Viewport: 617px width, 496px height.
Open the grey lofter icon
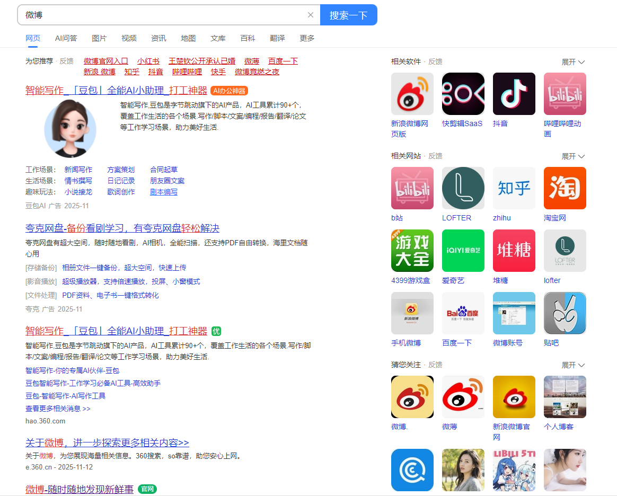coord(565,251)
